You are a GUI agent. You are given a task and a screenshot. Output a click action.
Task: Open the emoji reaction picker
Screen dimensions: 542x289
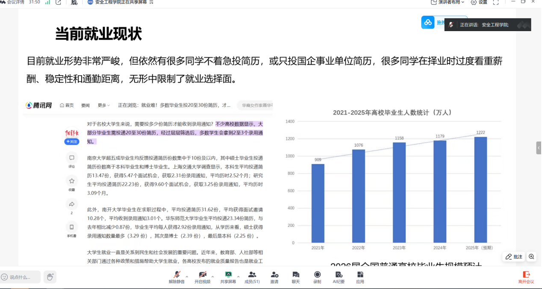[5, 277]
